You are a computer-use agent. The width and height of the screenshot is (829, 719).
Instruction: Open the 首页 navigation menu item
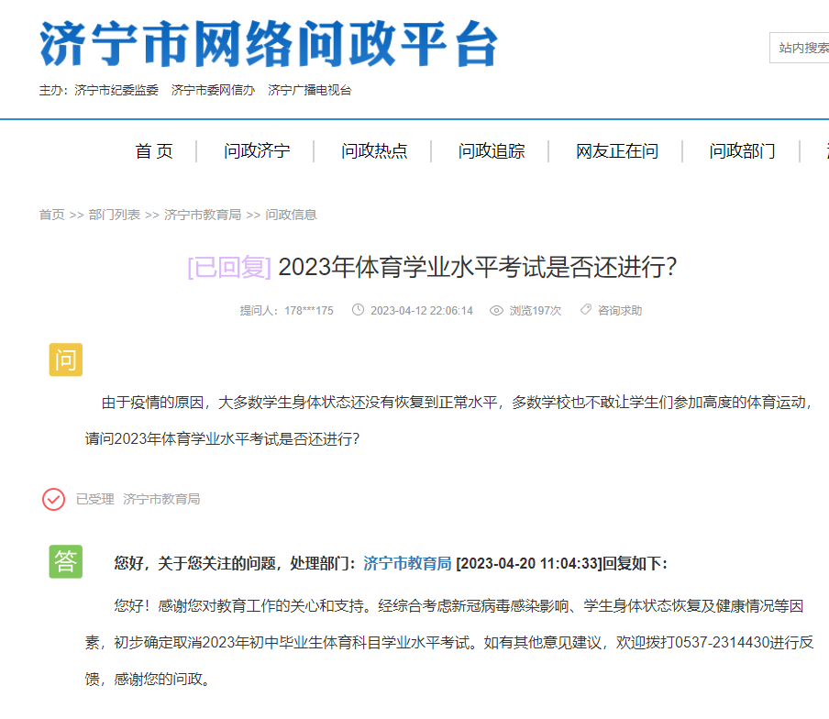click(154, 151)
